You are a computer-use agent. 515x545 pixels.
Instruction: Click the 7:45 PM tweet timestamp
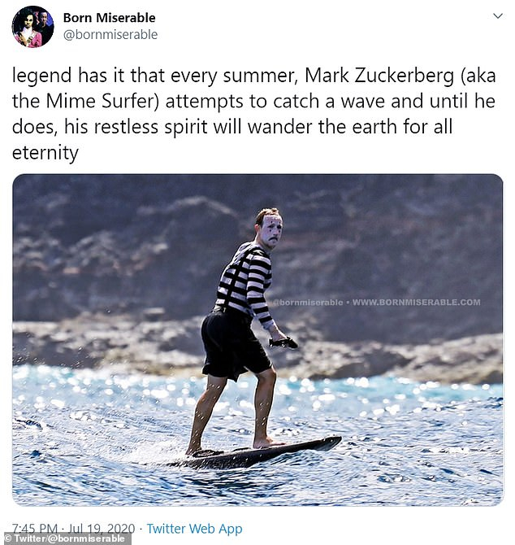35,529
